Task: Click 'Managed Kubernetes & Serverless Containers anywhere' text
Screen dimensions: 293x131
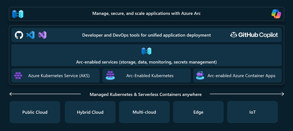Action: [145, 94]
